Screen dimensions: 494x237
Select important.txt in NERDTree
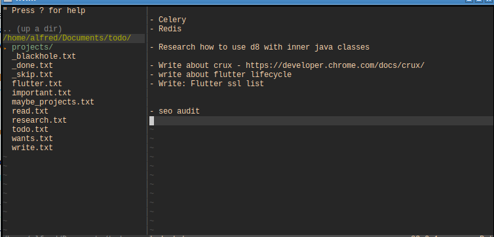pos(41,93)
